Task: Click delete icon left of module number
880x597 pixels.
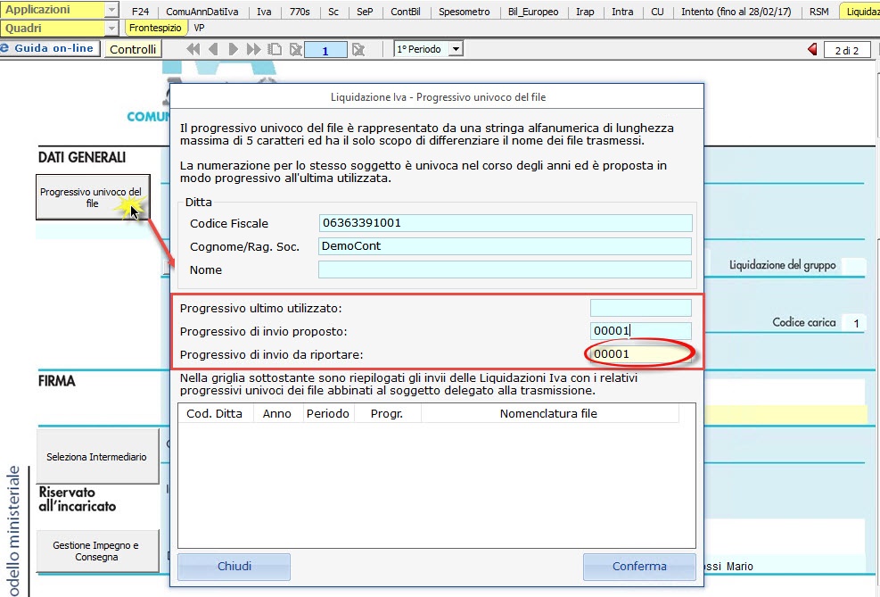Action: [293, 50]
